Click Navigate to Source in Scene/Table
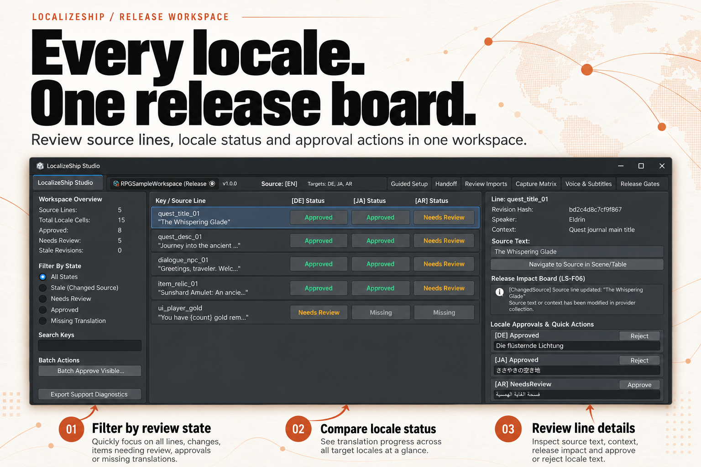Screen dimensions: 701x467 [577, 265]
